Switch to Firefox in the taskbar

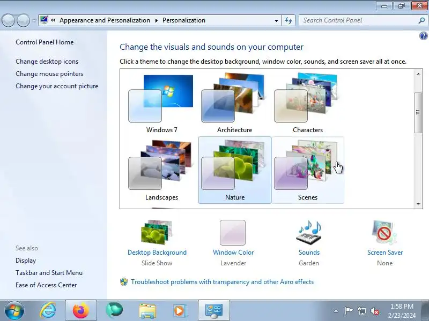pos(81,311)
